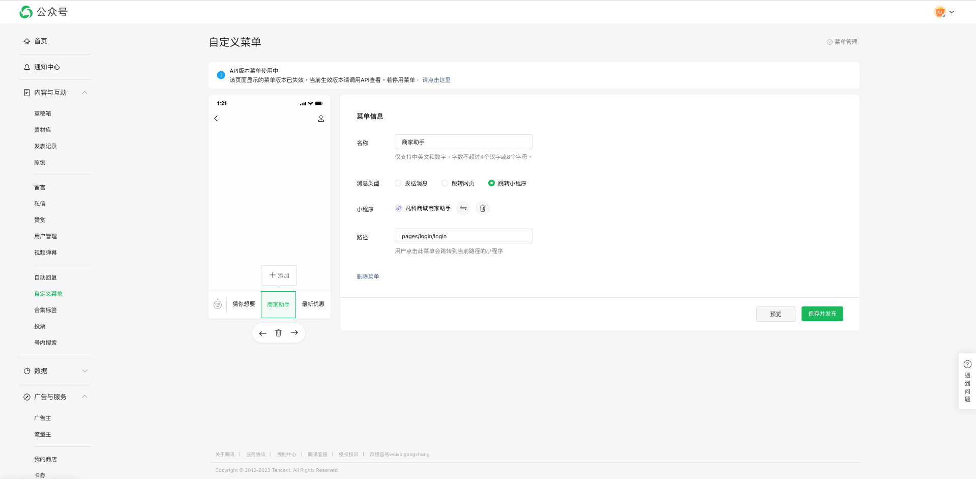This screenshot has height=479, width=976.
Task: Click the 添加 submenu button
Action: coord(279,275)
